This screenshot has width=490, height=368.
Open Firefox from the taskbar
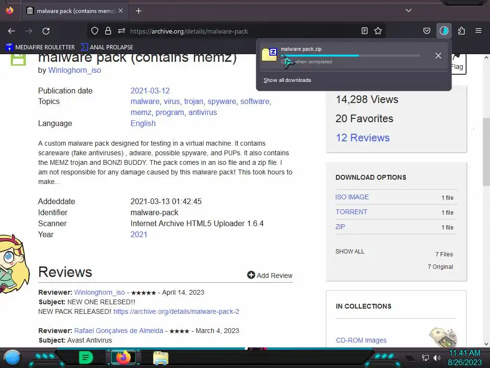click(x=123, y=357)
